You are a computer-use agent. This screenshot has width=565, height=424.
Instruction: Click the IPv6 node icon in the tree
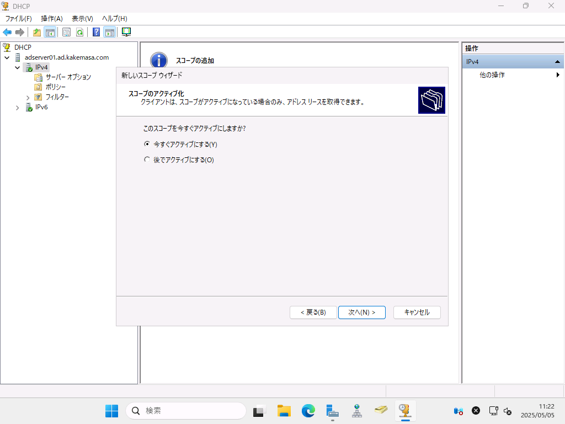29,107
